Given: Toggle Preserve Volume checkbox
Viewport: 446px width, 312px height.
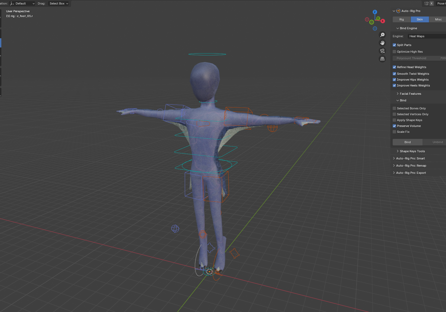Looking at the screenshot, I should tap(394, 126).
